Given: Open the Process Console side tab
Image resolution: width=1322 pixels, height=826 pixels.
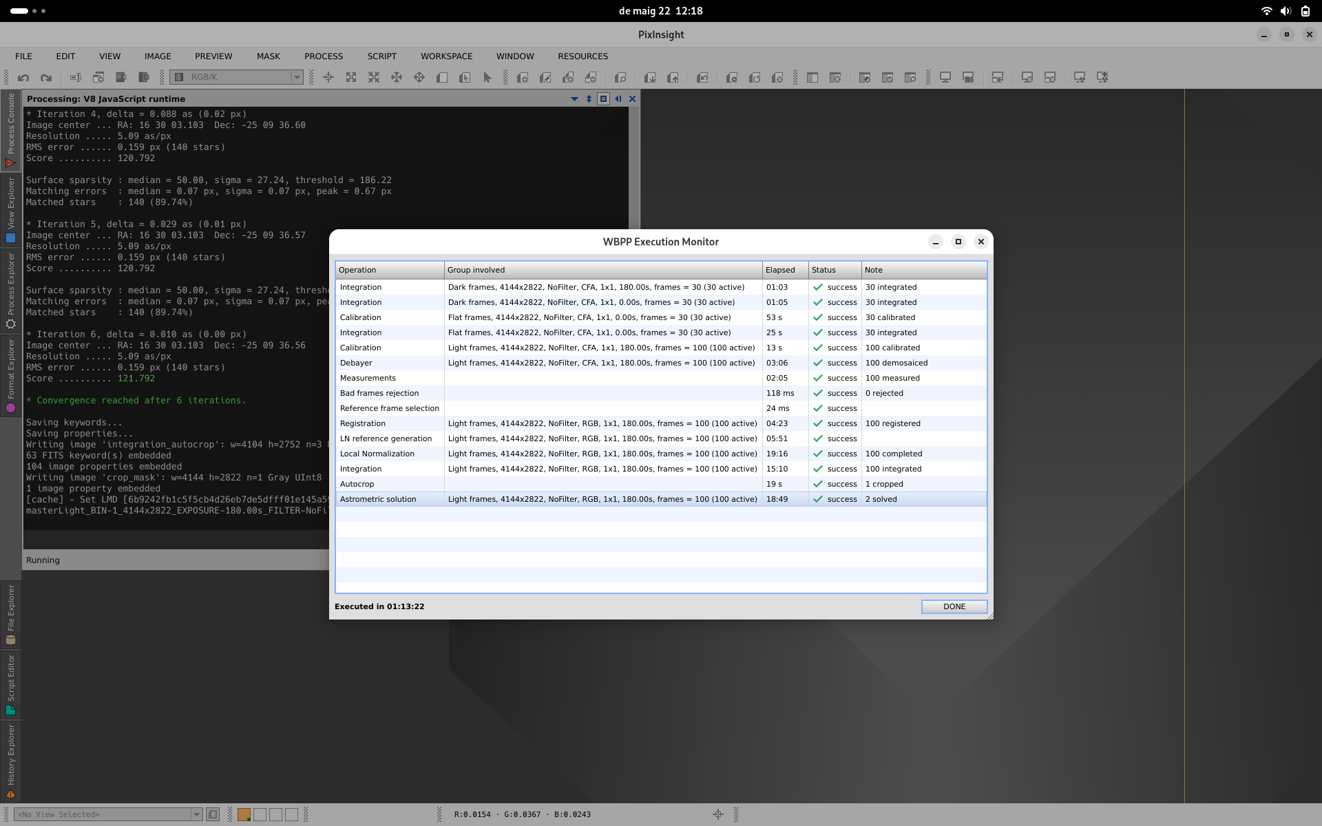Looking at the screenshot, I should pyautogui.click(x=10, y=130).
